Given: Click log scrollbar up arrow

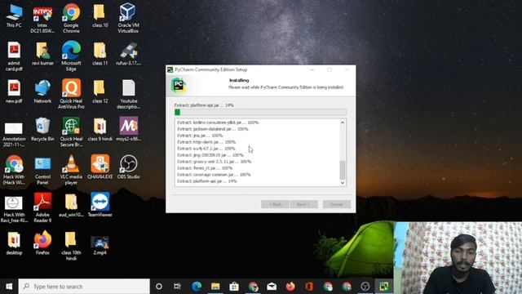Looking at the screenshot, I should point(343,122).
